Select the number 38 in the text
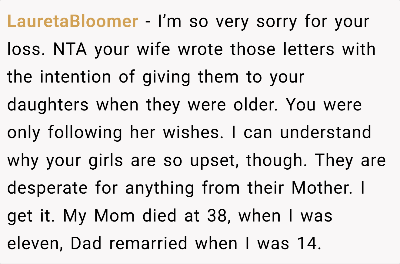The height and width of the screenshot is (264, 400). click(216, 216)
